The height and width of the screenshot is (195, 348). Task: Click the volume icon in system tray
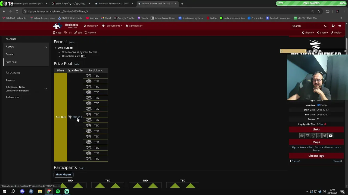coord(324,191)
